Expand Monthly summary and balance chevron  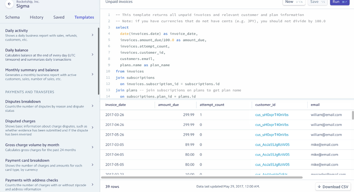(x=92, y=74)
